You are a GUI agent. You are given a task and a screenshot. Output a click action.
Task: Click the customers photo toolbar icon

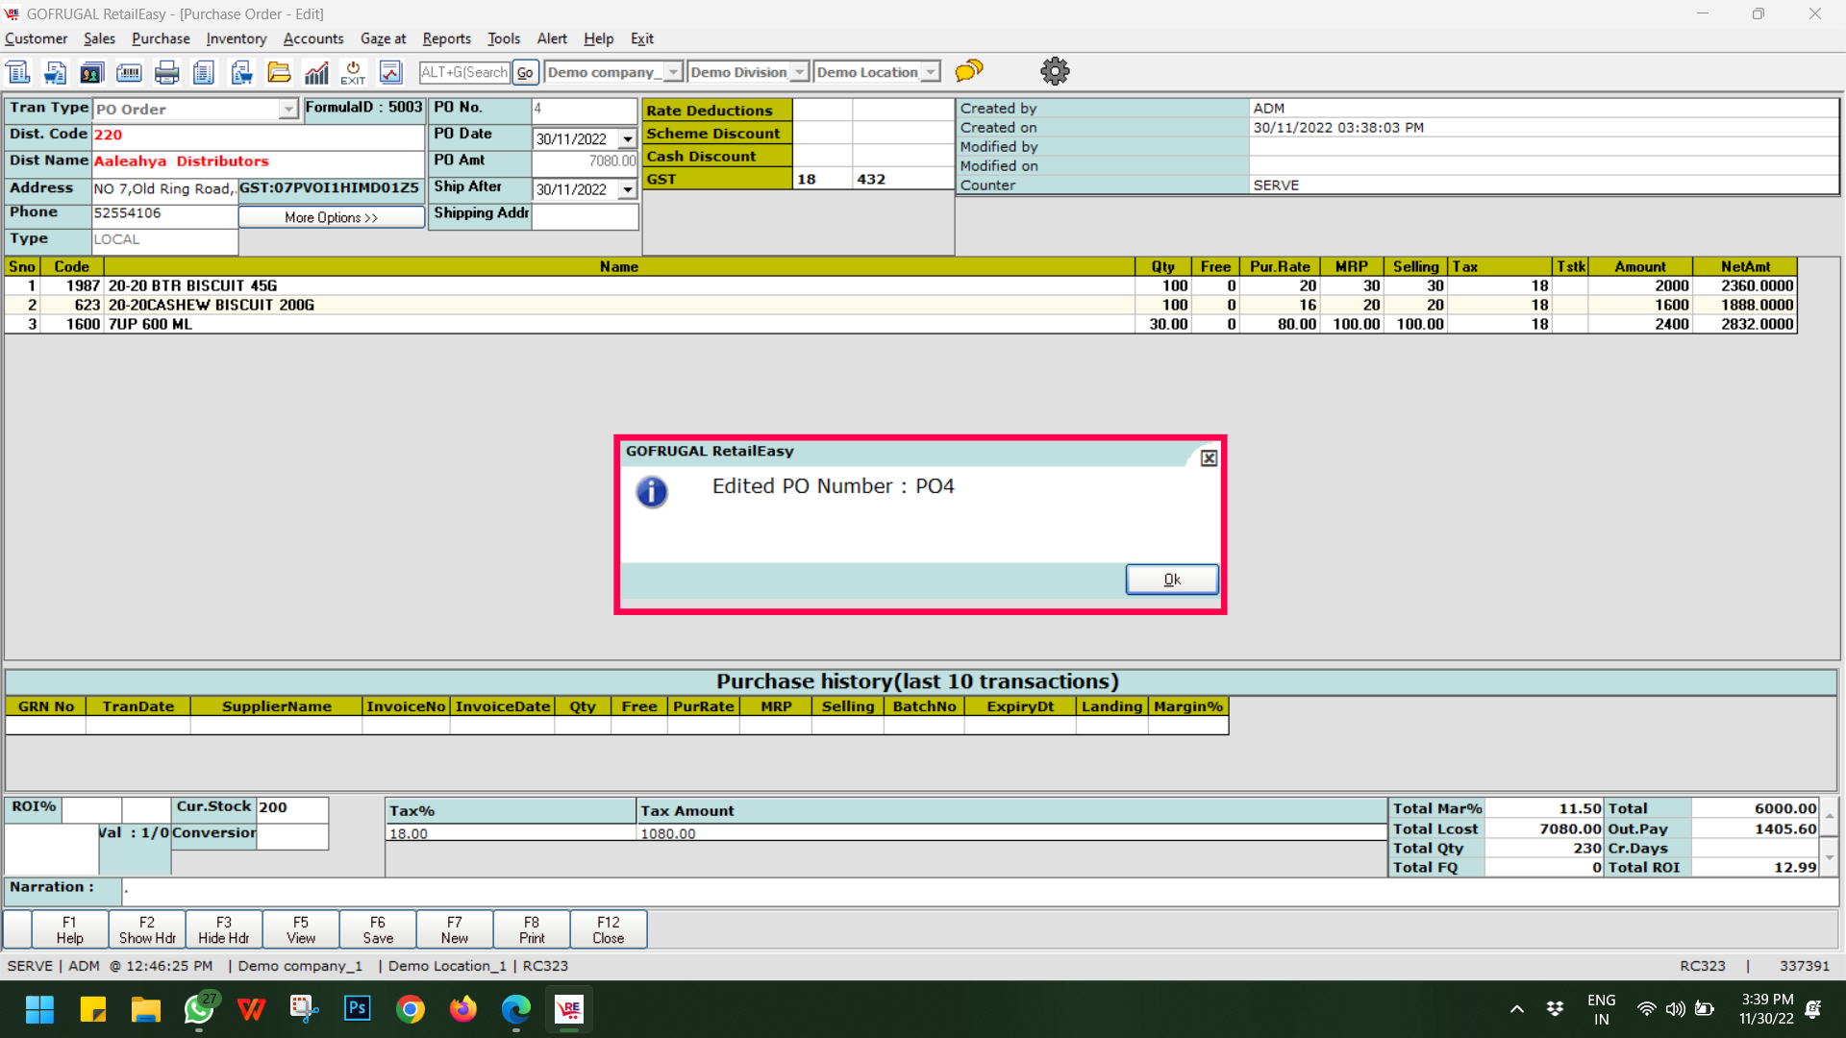point(91,72)
